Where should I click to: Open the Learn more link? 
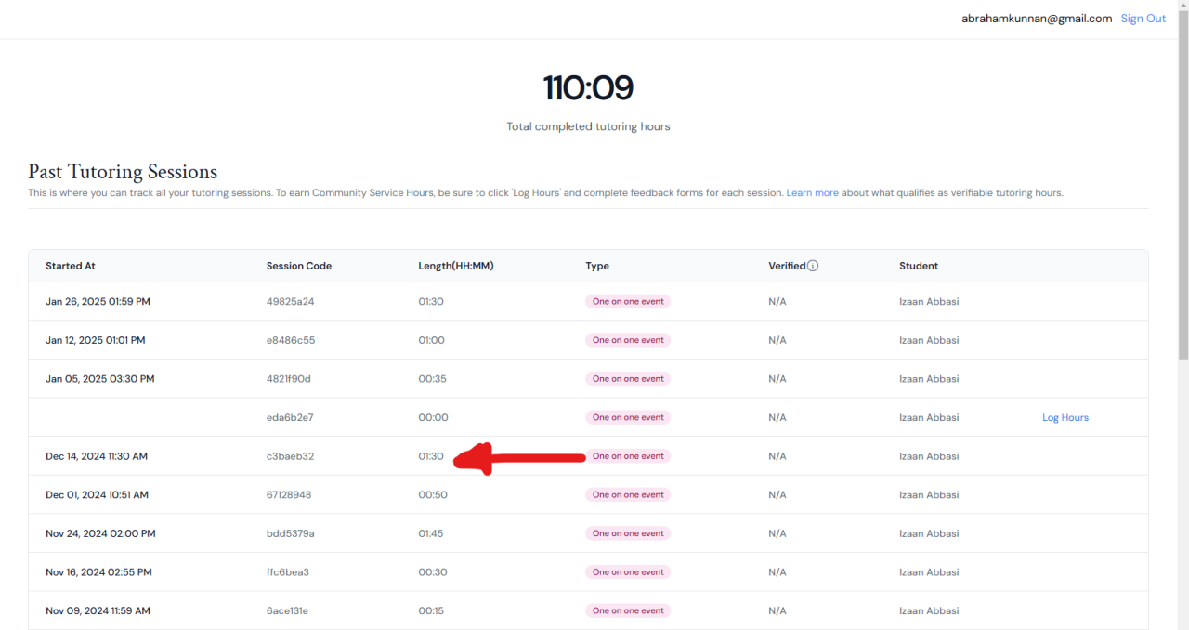click(x=812, y=193)
